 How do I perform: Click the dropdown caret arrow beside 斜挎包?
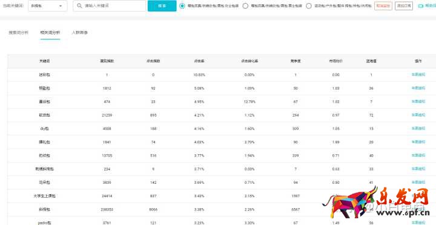click(x=61, y=6)
